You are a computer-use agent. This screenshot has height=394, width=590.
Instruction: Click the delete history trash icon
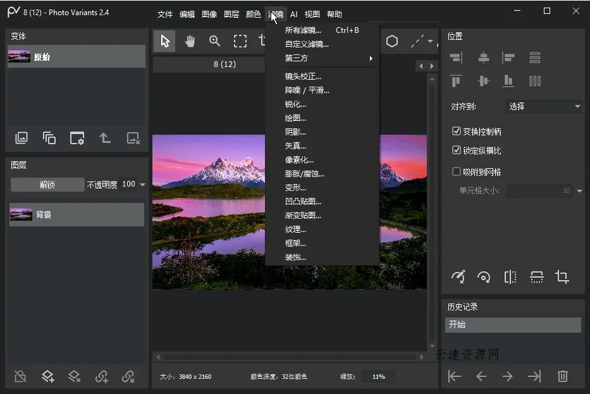562,376
